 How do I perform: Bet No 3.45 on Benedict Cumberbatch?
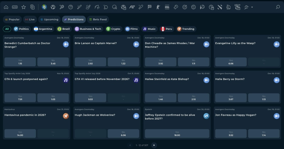53,62
